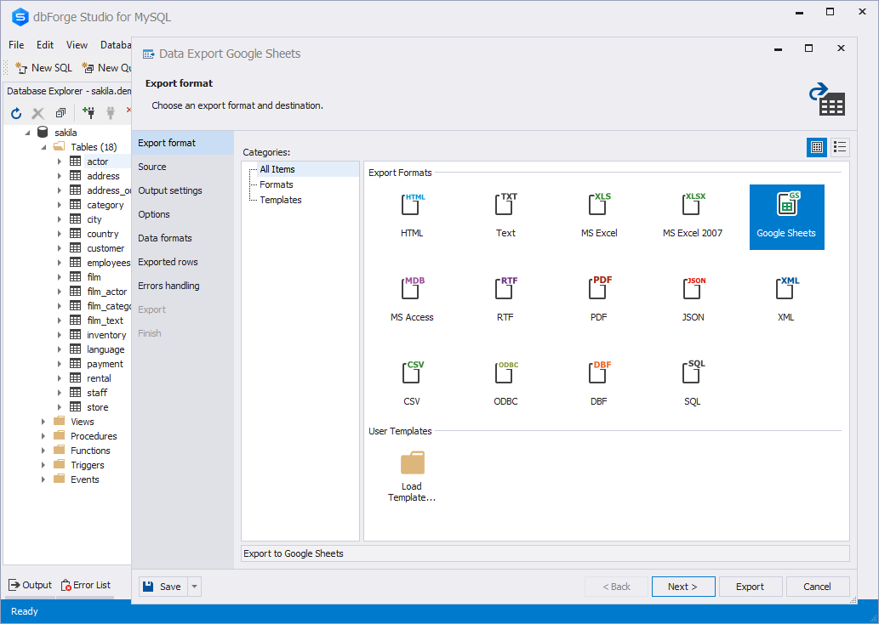Select the CSV export format
Viewport: 879px width, 624px height.
tap(412, 374)
